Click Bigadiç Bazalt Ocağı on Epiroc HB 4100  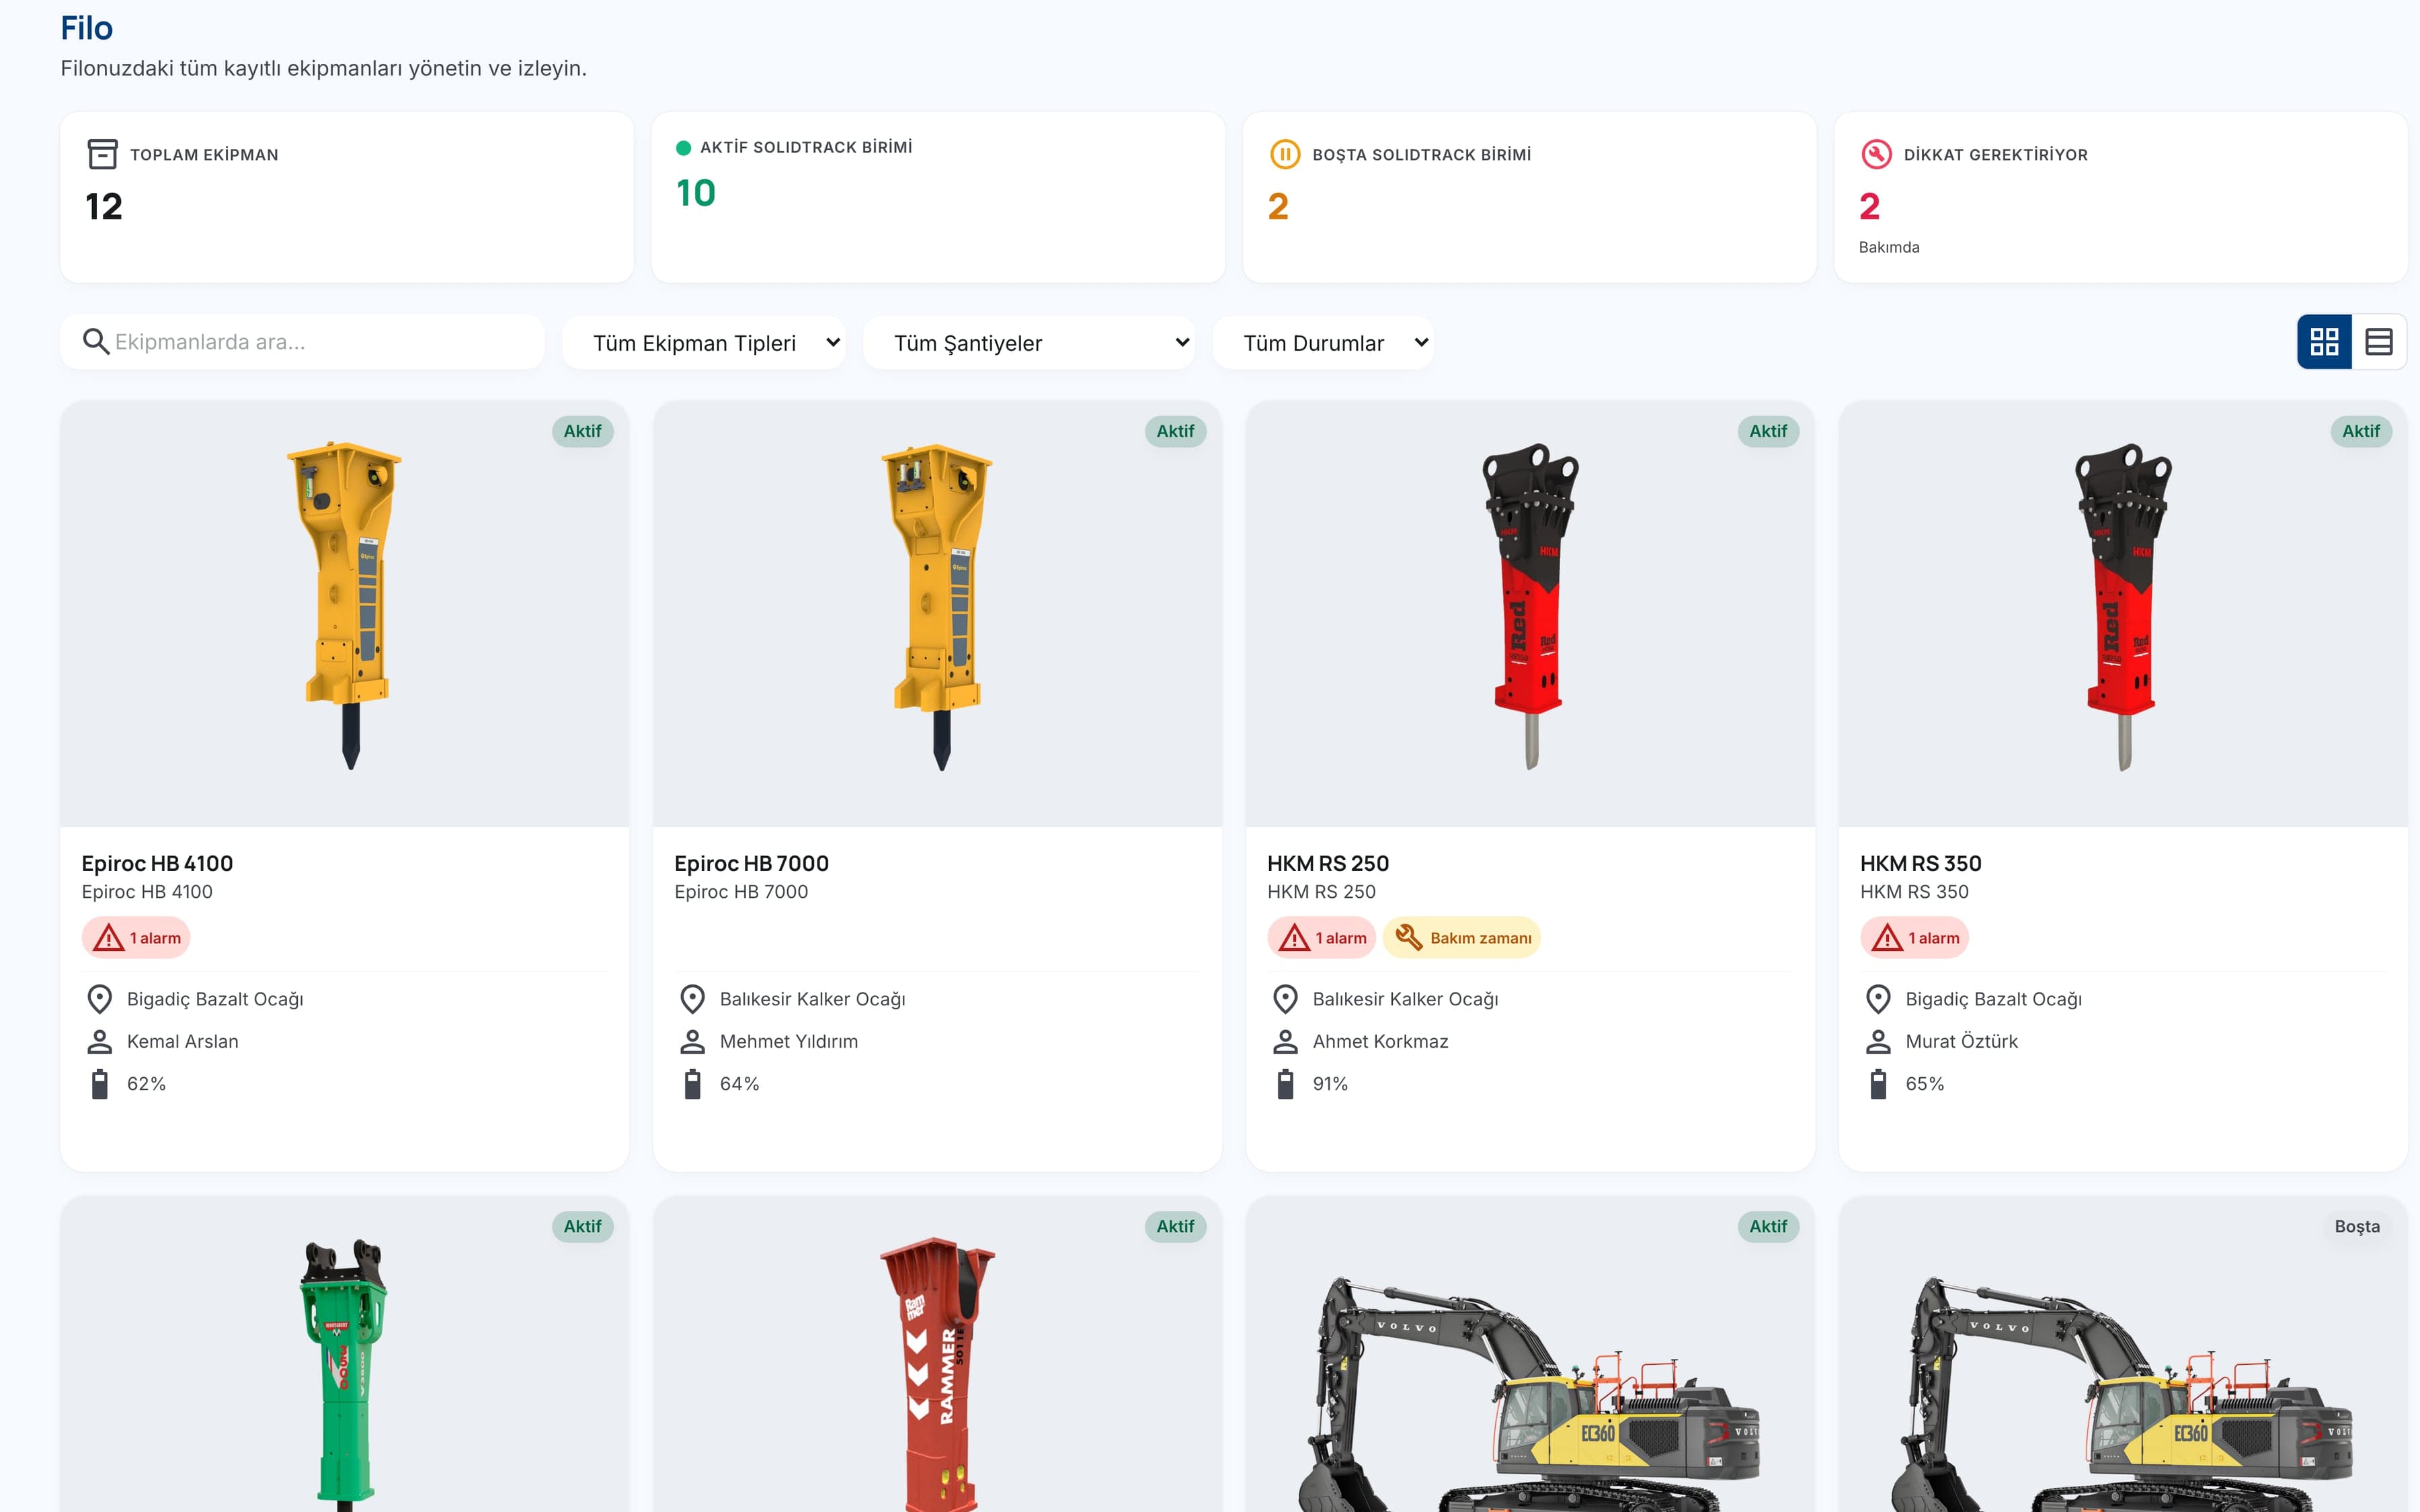(215, 999)
